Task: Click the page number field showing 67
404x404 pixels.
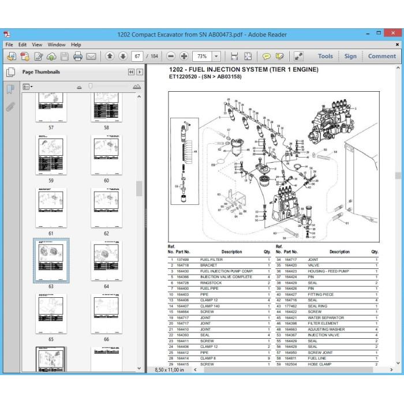Action: (x=137, y=56)
